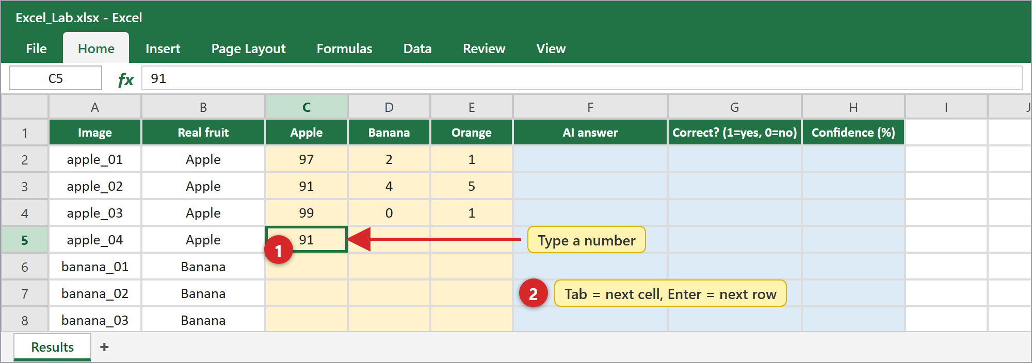Image resolution: width=1032 pixels, height=363 pixels.
Task: Click the 'Orange' header cell
Action: click(472, 133)
